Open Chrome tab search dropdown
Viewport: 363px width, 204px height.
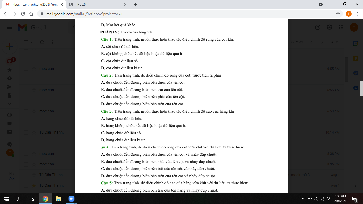(x=321, y=5)
